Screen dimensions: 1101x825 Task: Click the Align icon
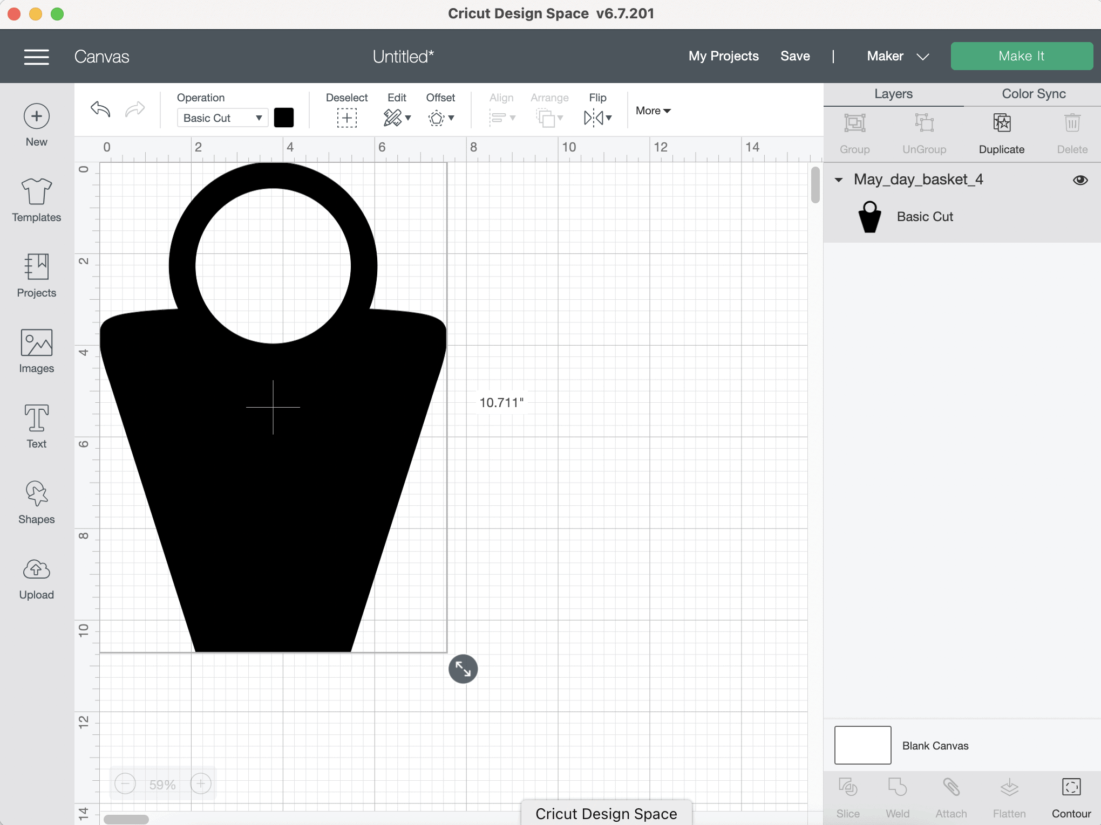[x=501, y=118]
